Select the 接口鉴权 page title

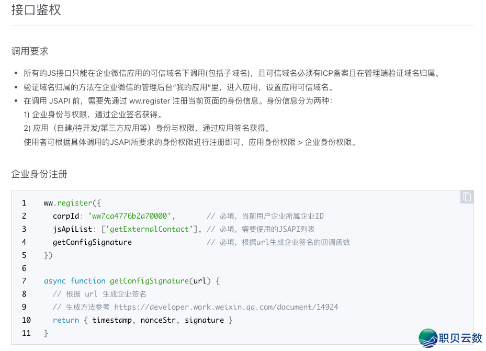(x=36, y=10)
